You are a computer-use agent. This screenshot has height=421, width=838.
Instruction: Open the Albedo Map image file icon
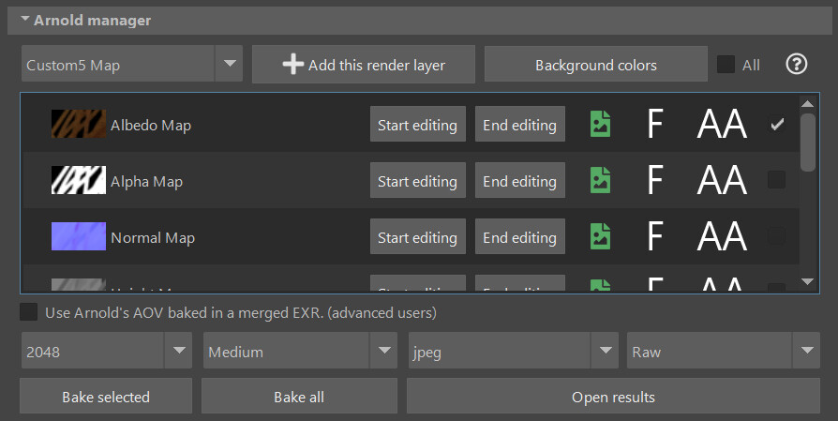click(x=600, y=124)
